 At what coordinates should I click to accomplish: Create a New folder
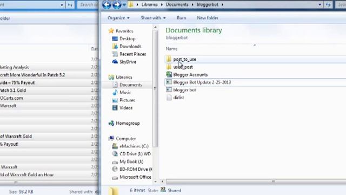[x=208, y=18]
